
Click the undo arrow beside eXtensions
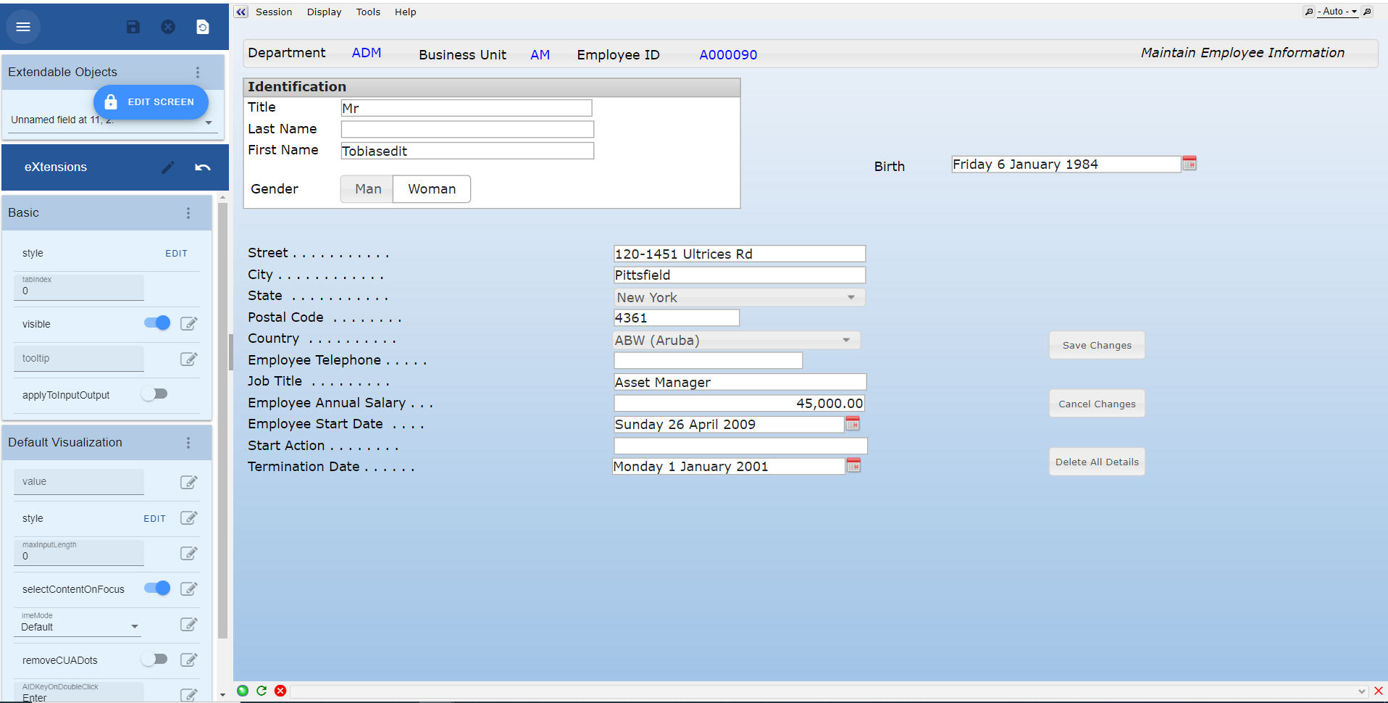203,167
